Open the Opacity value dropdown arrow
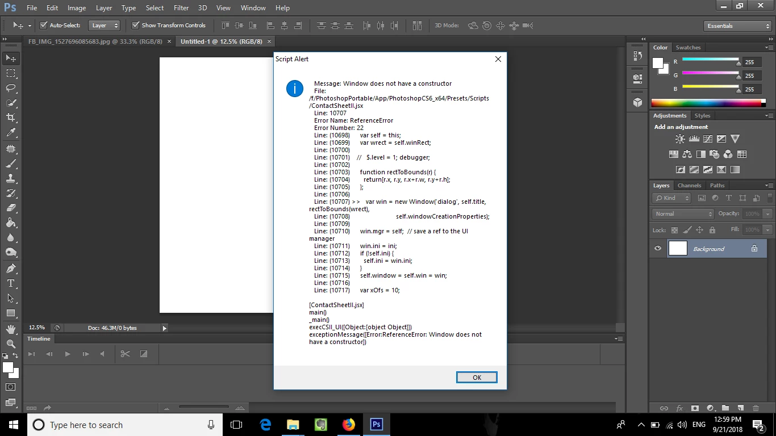Screen dimensions: 776x436 point(767,214)
